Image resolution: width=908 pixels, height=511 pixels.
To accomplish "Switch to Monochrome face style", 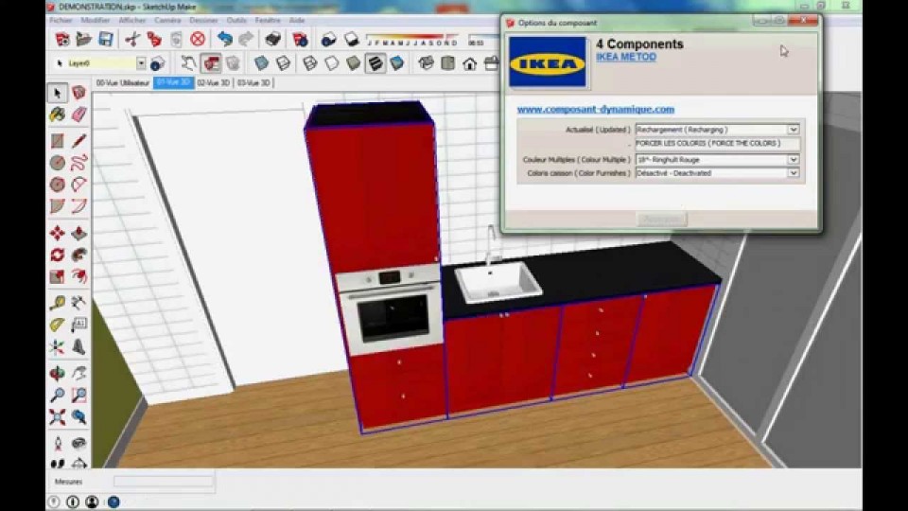I will (397, 63).
